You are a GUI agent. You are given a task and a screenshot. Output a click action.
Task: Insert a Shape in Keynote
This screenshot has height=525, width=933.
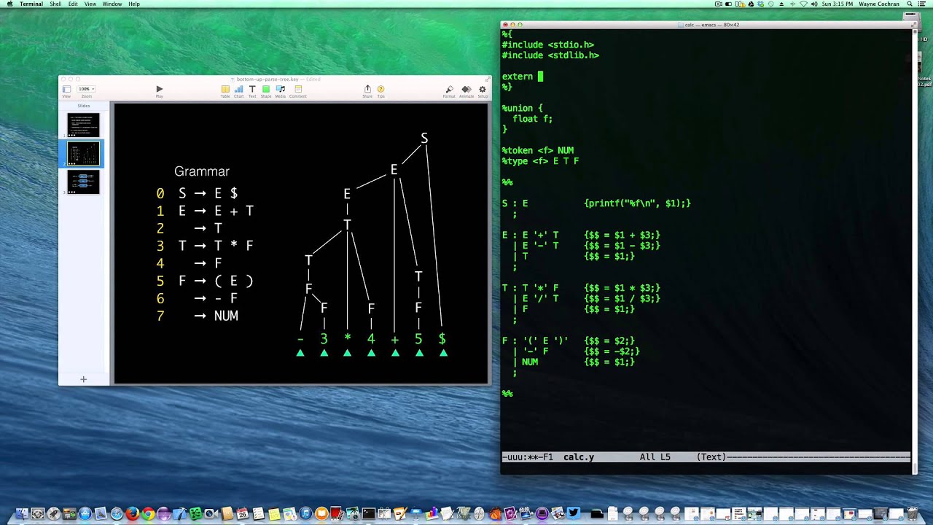point(266,90)
